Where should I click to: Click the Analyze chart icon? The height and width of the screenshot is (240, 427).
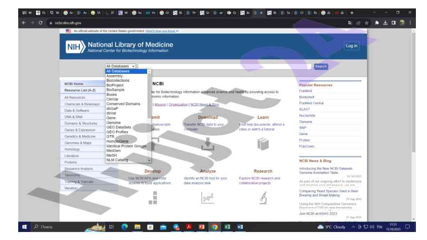(x=208, y=198)
